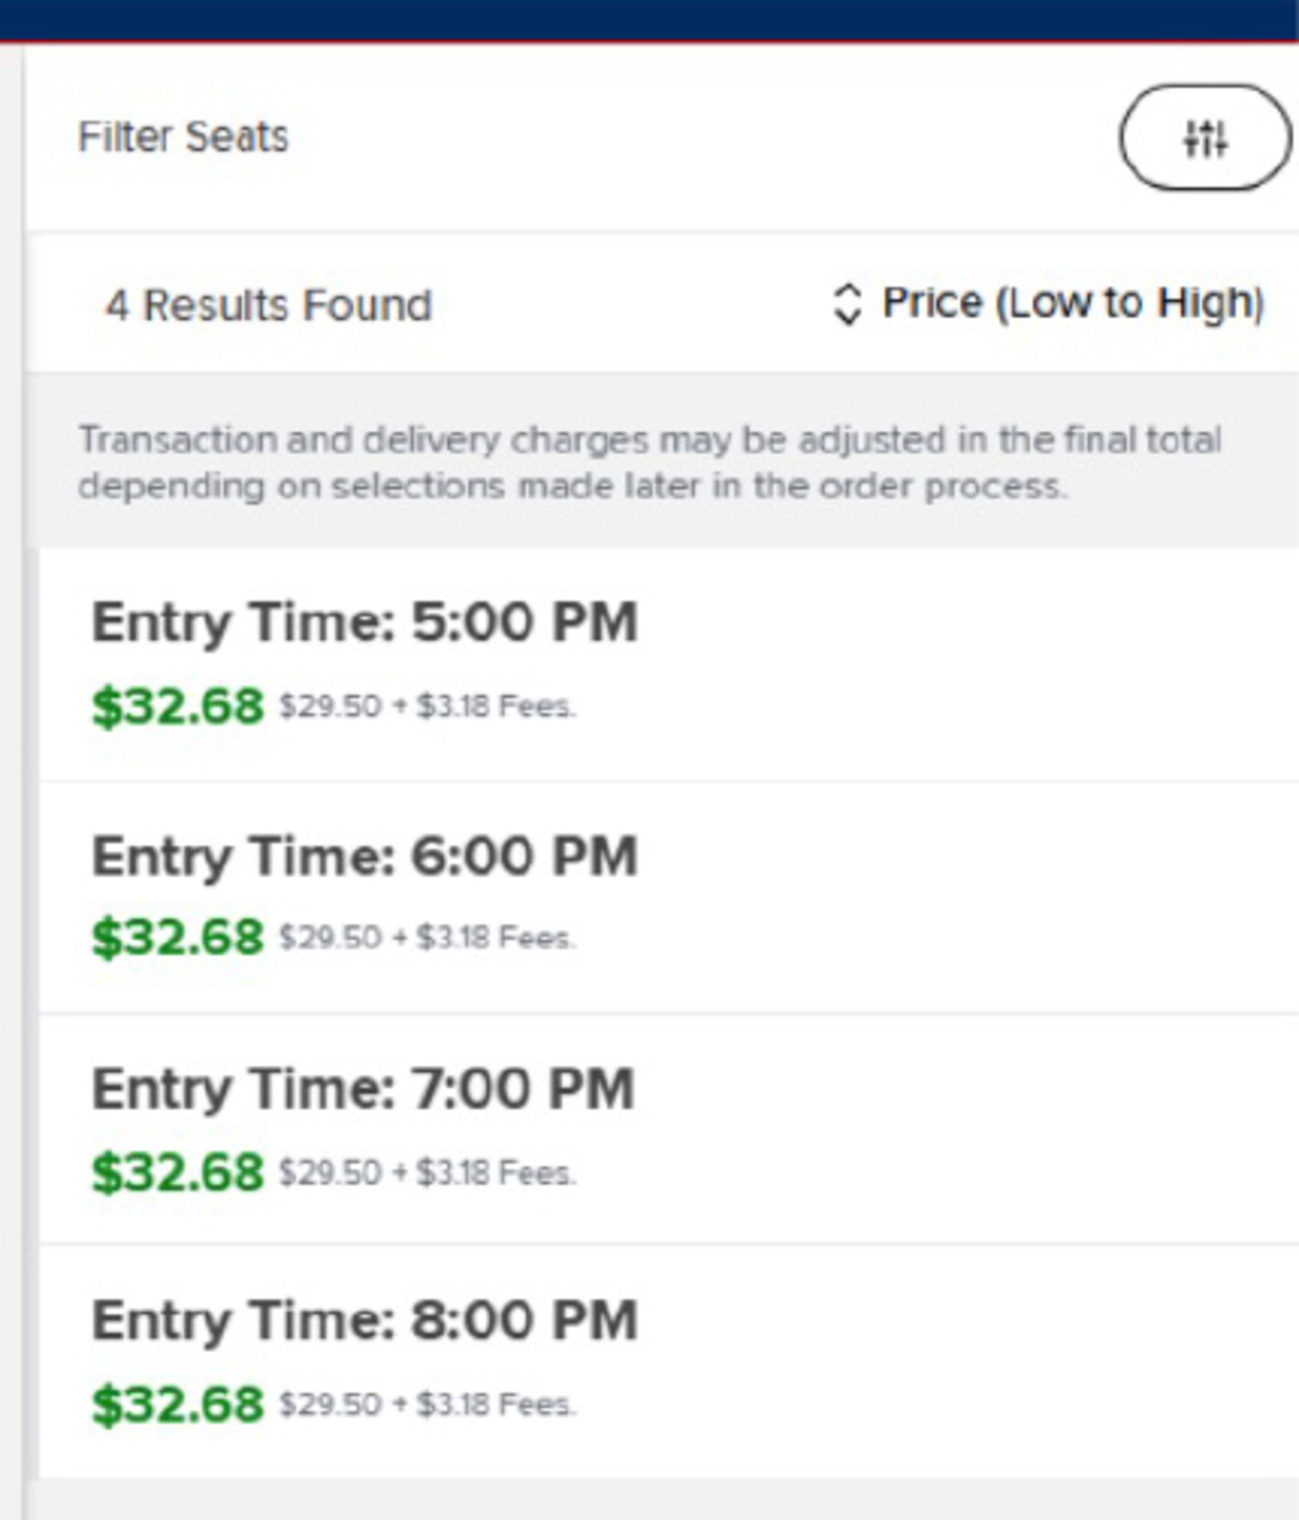Viewport: 1299px width, 1520px height.
Task: Click the fees breakdown for 6:00 PM entry
Action: 428,937
